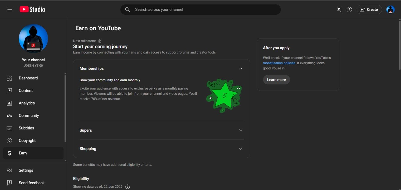Expand the Shopping section chevron
Image resolution: width=401 pixels, height=190 pixels.
[x=241, y=149]
